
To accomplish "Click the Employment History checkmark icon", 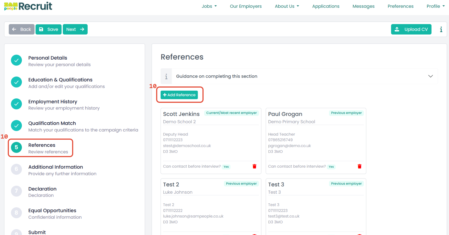I will 16,104.
